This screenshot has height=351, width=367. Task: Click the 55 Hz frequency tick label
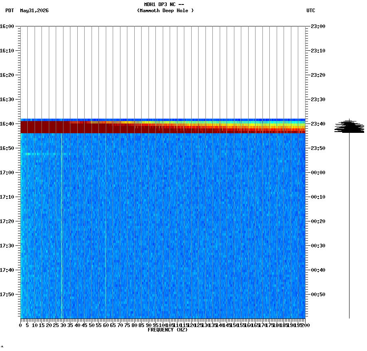(99, 325)
